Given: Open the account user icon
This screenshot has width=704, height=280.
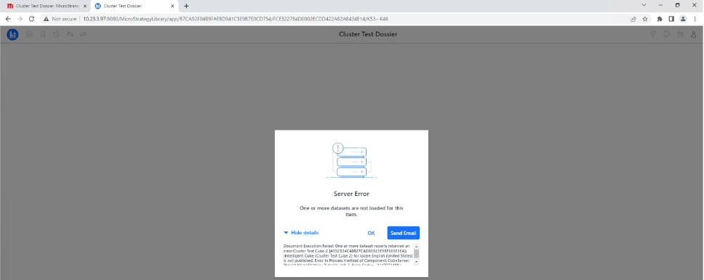Looking at the screenshot, I should coord(694,35).
